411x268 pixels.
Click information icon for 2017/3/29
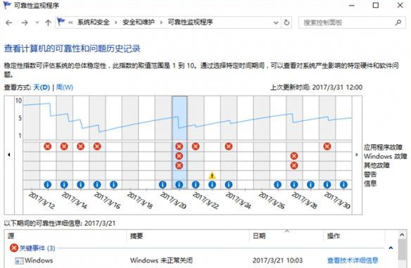(310, 184)
